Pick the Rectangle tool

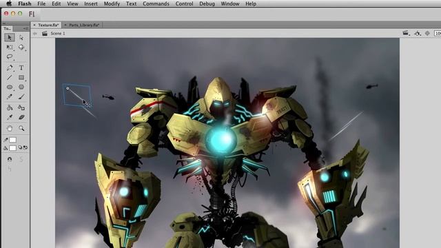pyautogui.click(x=21, y=77)
